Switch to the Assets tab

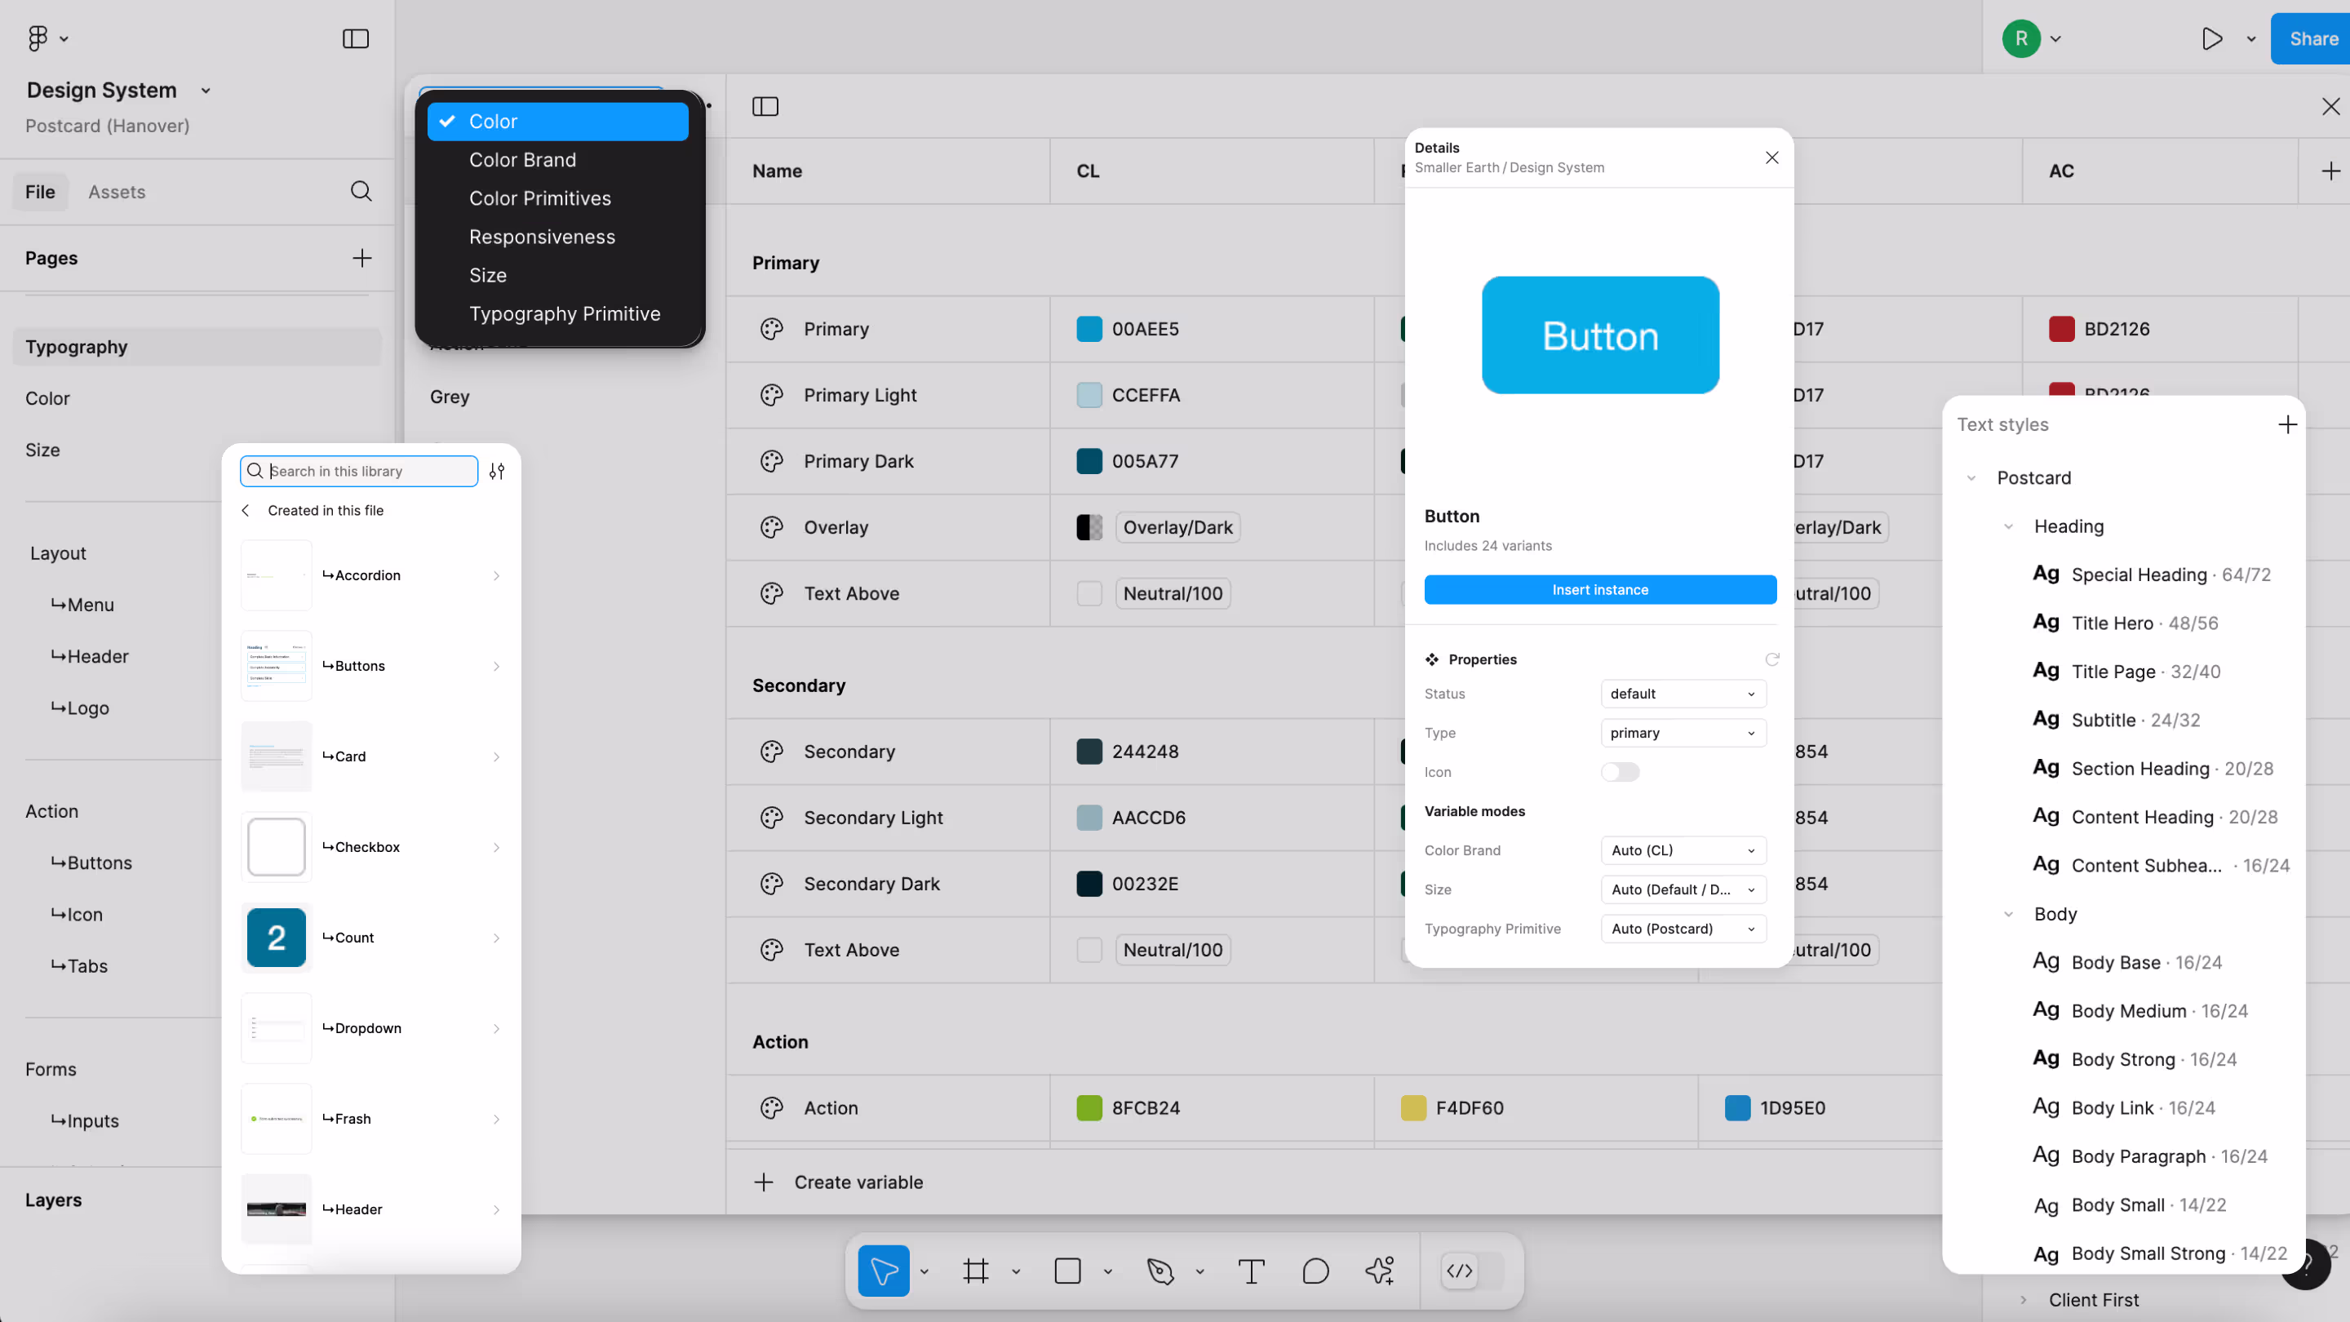pyautogui.click(x=117, y=192)
